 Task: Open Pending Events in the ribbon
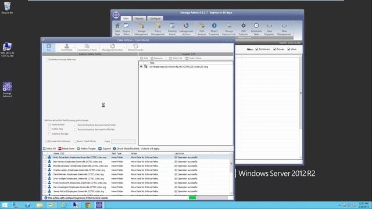[172, 30]
